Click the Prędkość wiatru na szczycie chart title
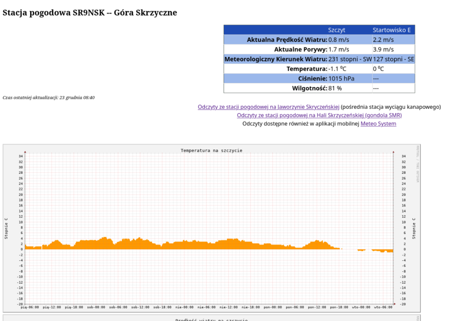The width and height of the screenshot is (470, 321). [x=211, y=320]
